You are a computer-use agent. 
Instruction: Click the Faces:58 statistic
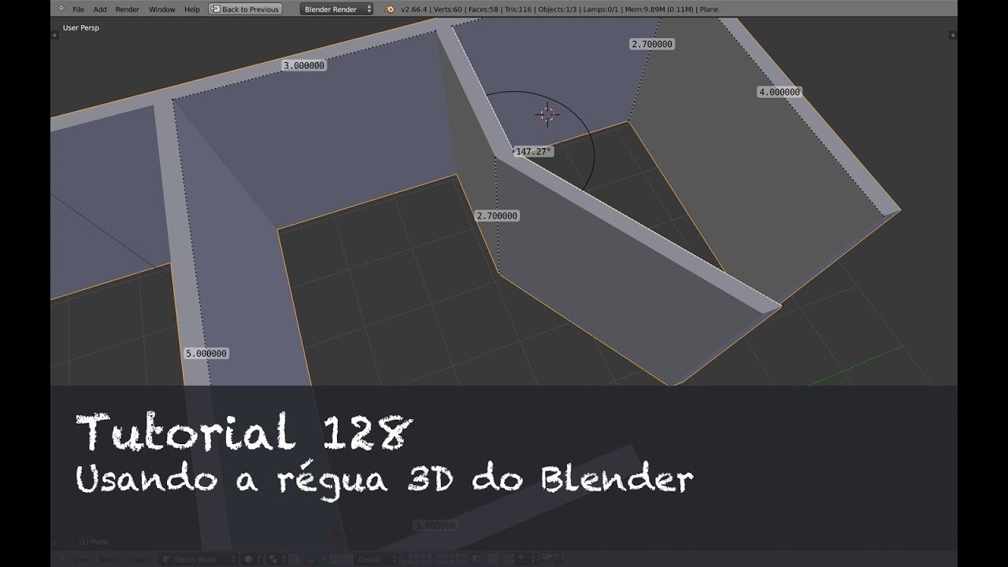point(484,9)
